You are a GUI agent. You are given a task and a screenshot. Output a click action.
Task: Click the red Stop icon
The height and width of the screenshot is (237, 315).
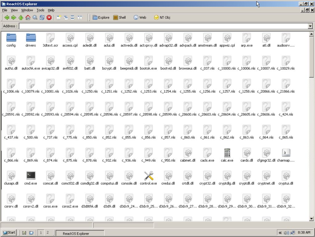tap(48, 18)
